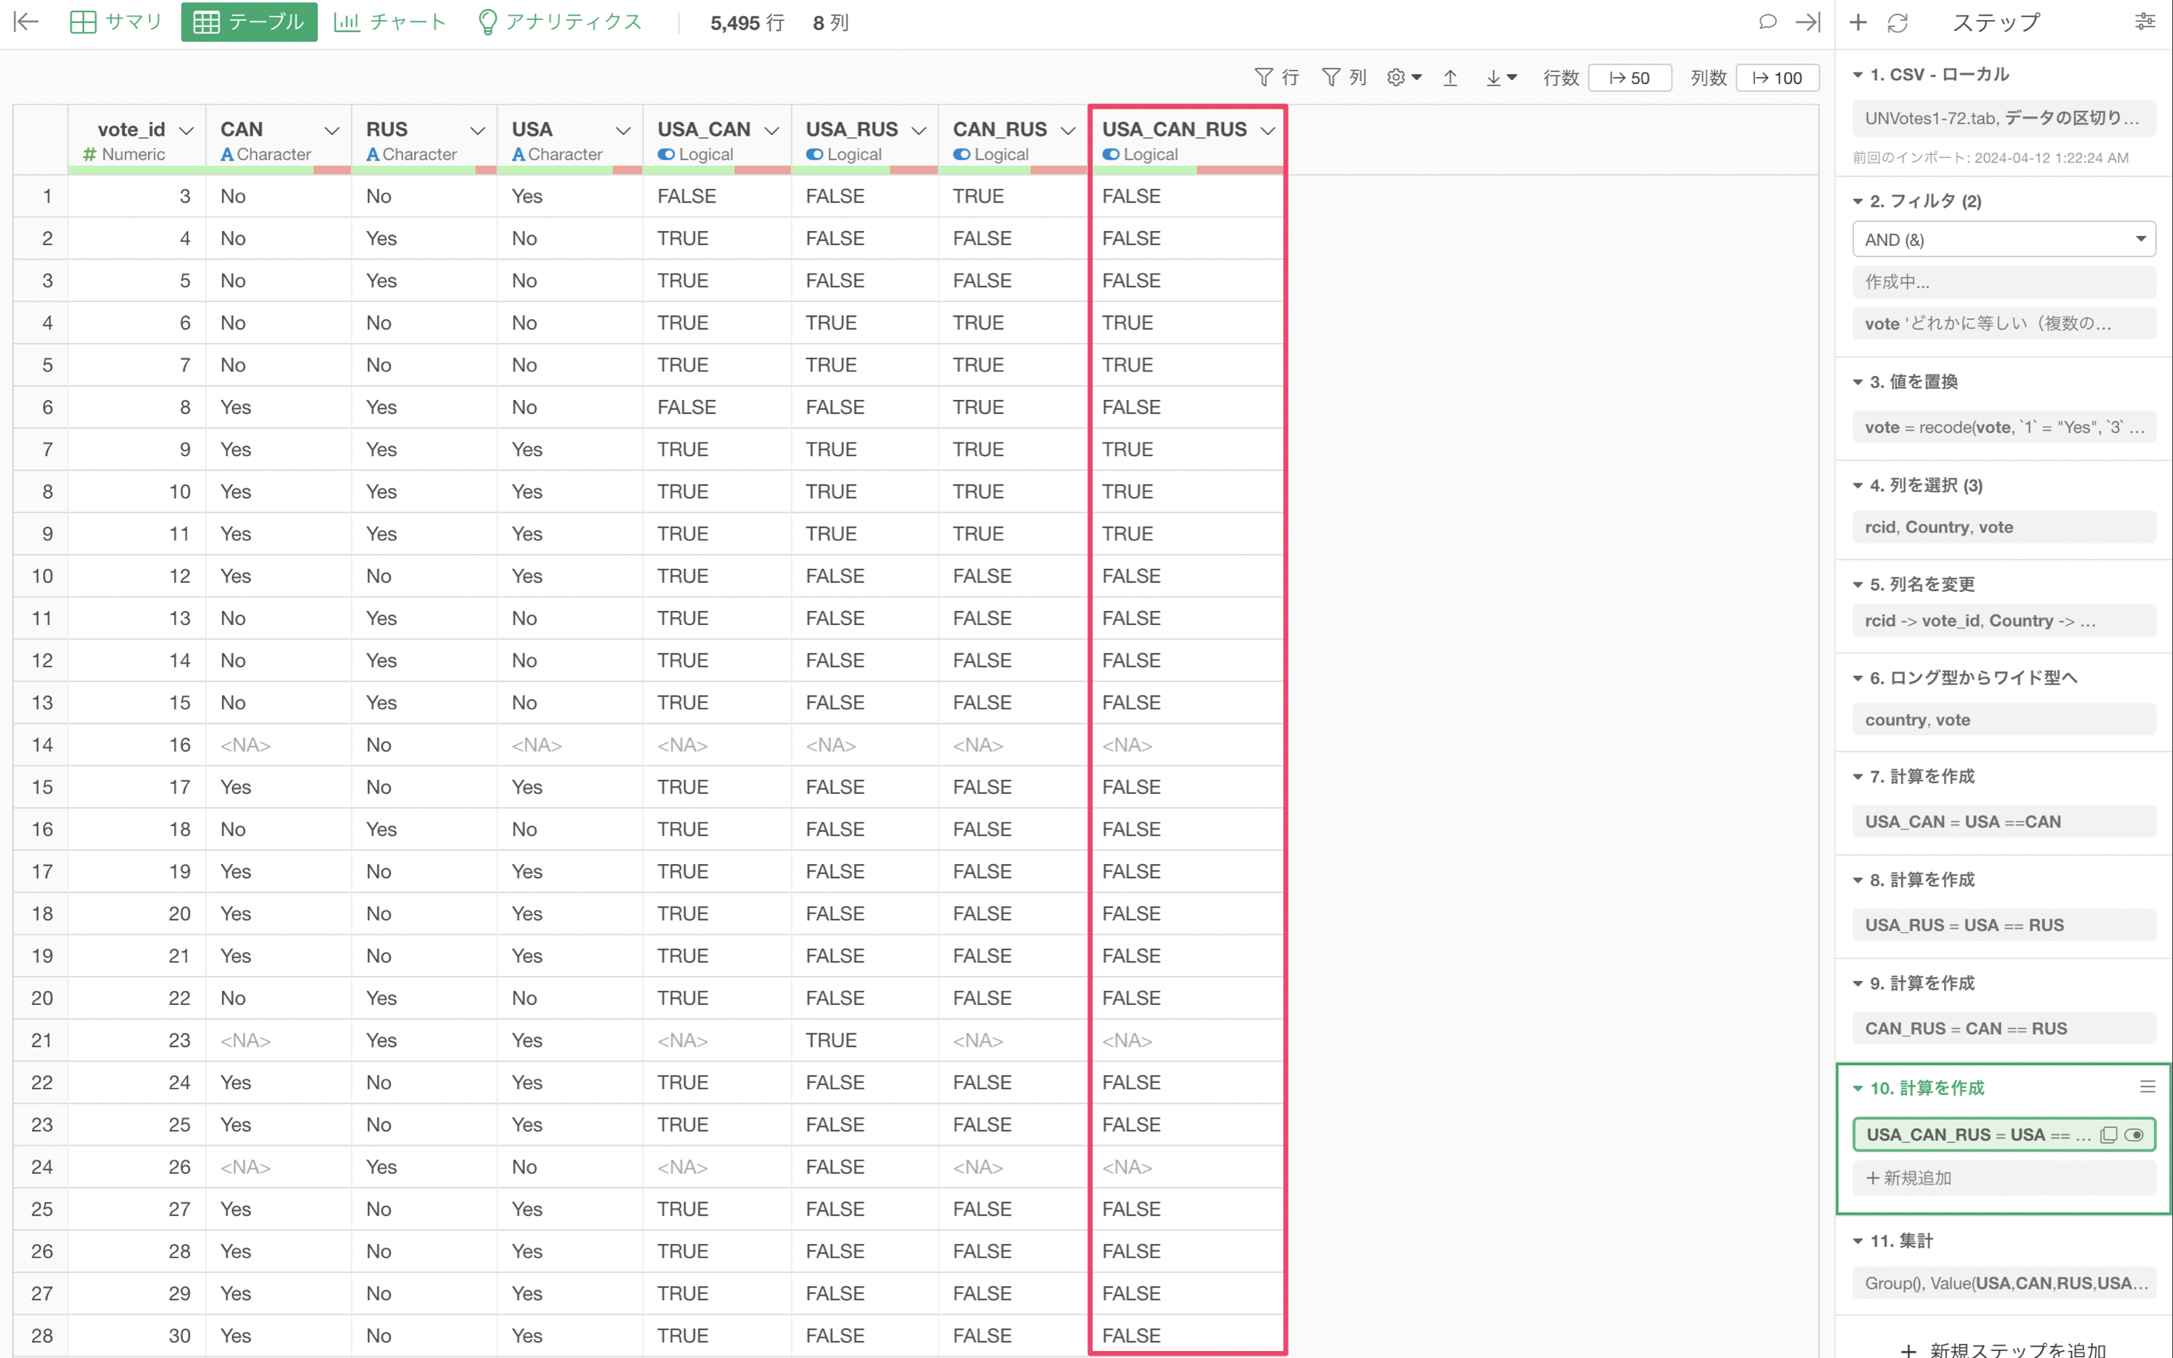The height and width of the screenshot is (1358, 2173).
Task: Open USA_RUS column header dropdown
Action: [x=919, y=130]
